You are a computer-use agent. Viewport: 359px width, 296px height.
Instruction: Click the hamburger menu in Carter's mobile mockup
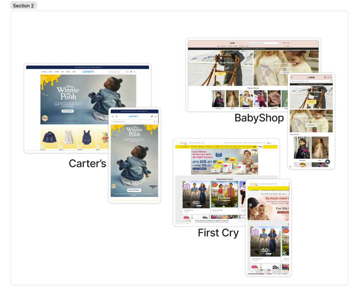pos(113,116)
